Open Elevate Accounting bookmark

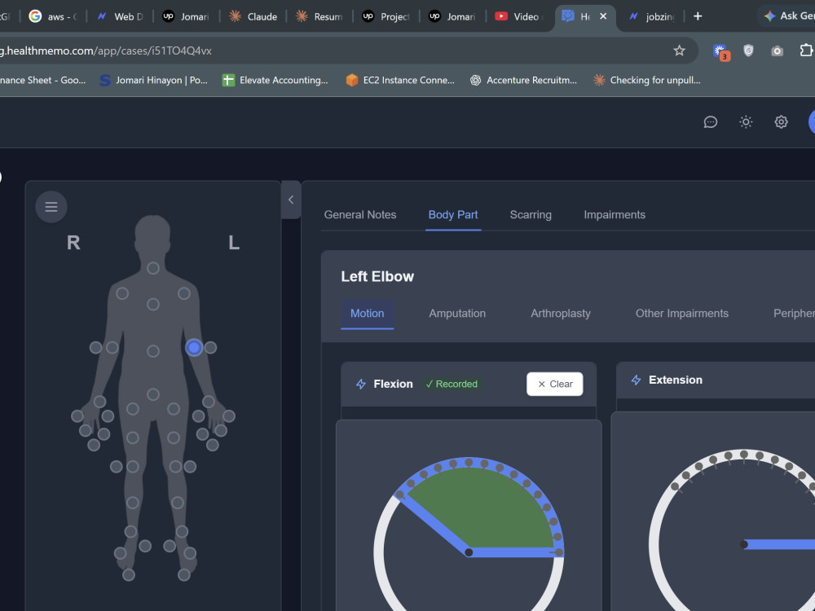coord(275,80)
